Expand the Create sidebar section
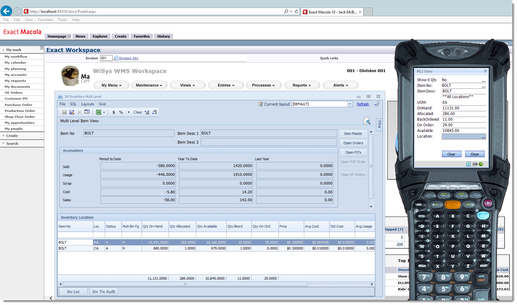The height and width of the screenshot is (305, 517). click(x=3, y=136)
